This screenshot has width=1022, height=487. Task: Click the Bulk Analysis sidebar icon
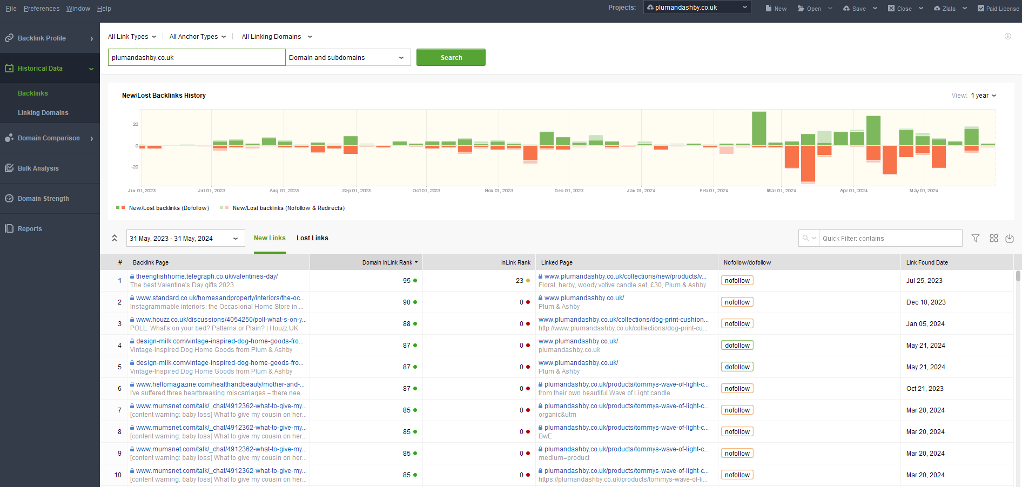point(9,168)
